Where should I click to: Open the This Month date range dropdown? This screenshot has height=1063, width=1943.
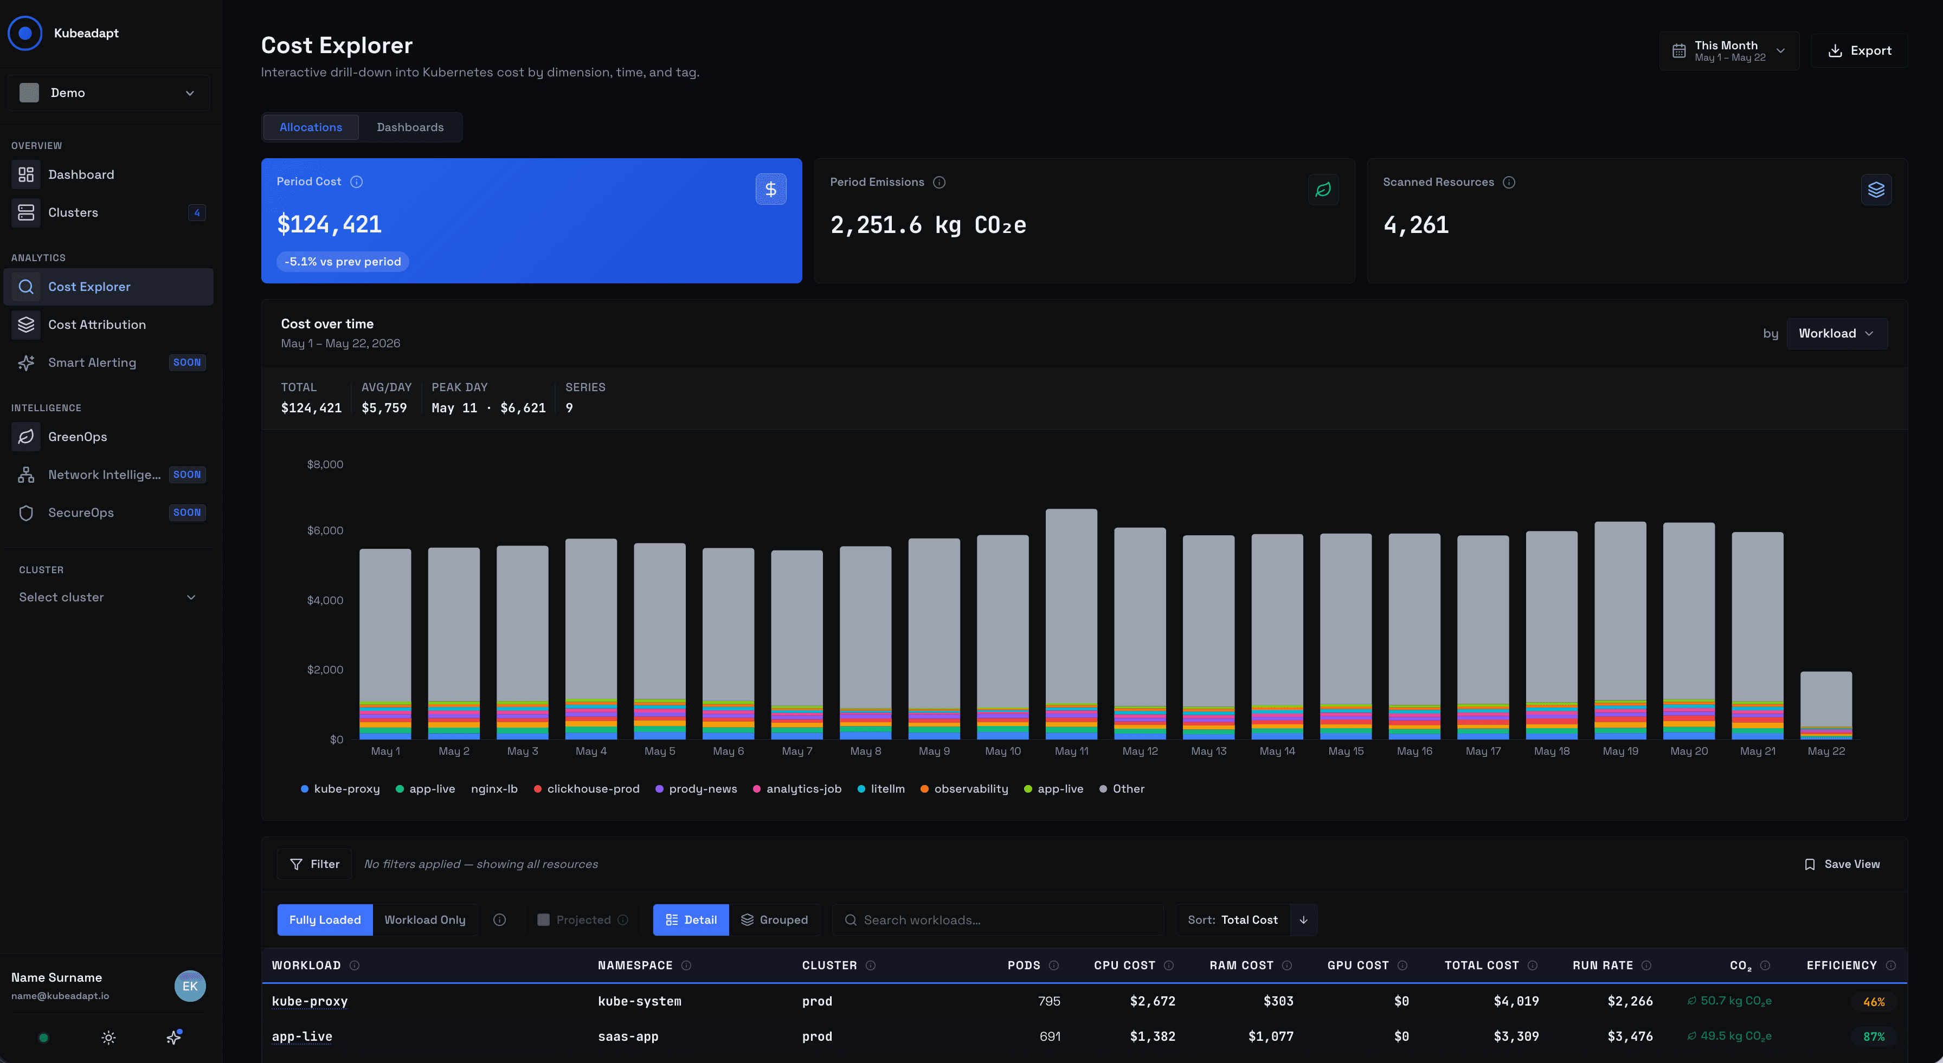1729,50
